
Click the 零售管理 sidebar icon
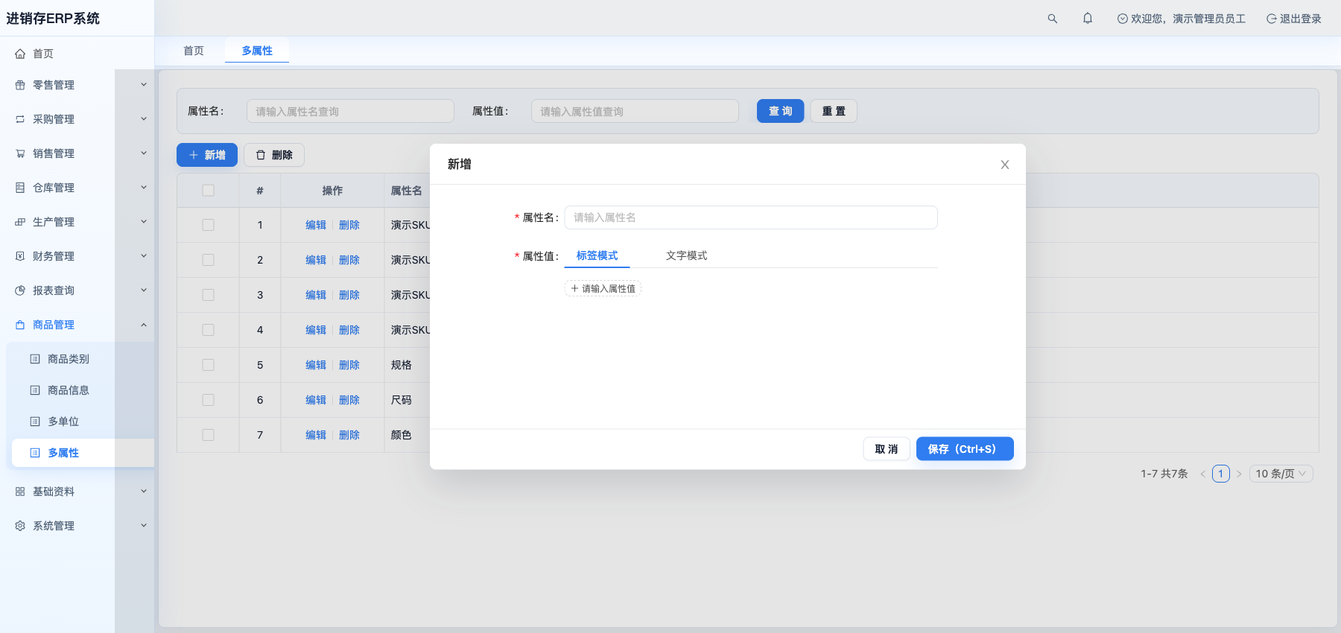coord(20,85)
